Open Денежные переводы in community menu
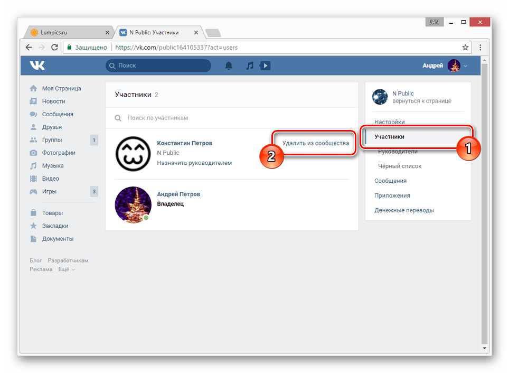 (x=404, y=210)
